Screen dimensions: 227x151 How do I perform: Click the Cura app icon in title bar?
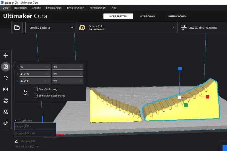pyautogui.click(x=2, y=3)
